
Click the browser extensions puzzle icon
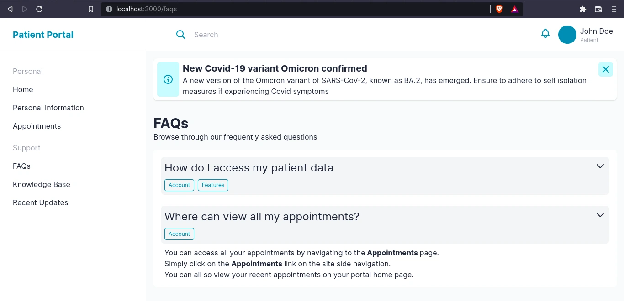(582, 9)
